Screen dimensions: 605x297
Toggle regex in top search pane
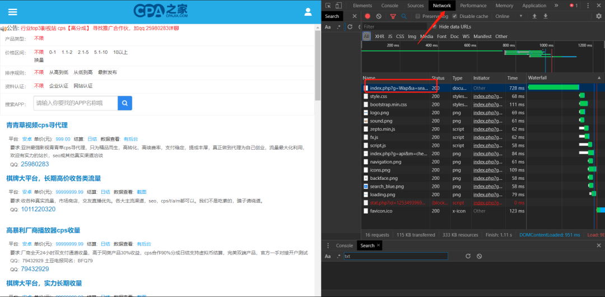[339, 27]
